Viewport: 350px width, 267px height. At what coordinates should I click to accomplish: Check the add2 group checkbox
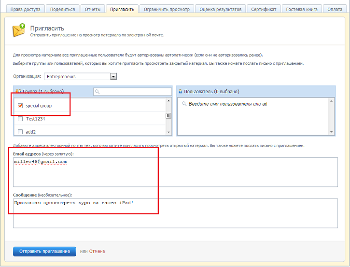20,132
